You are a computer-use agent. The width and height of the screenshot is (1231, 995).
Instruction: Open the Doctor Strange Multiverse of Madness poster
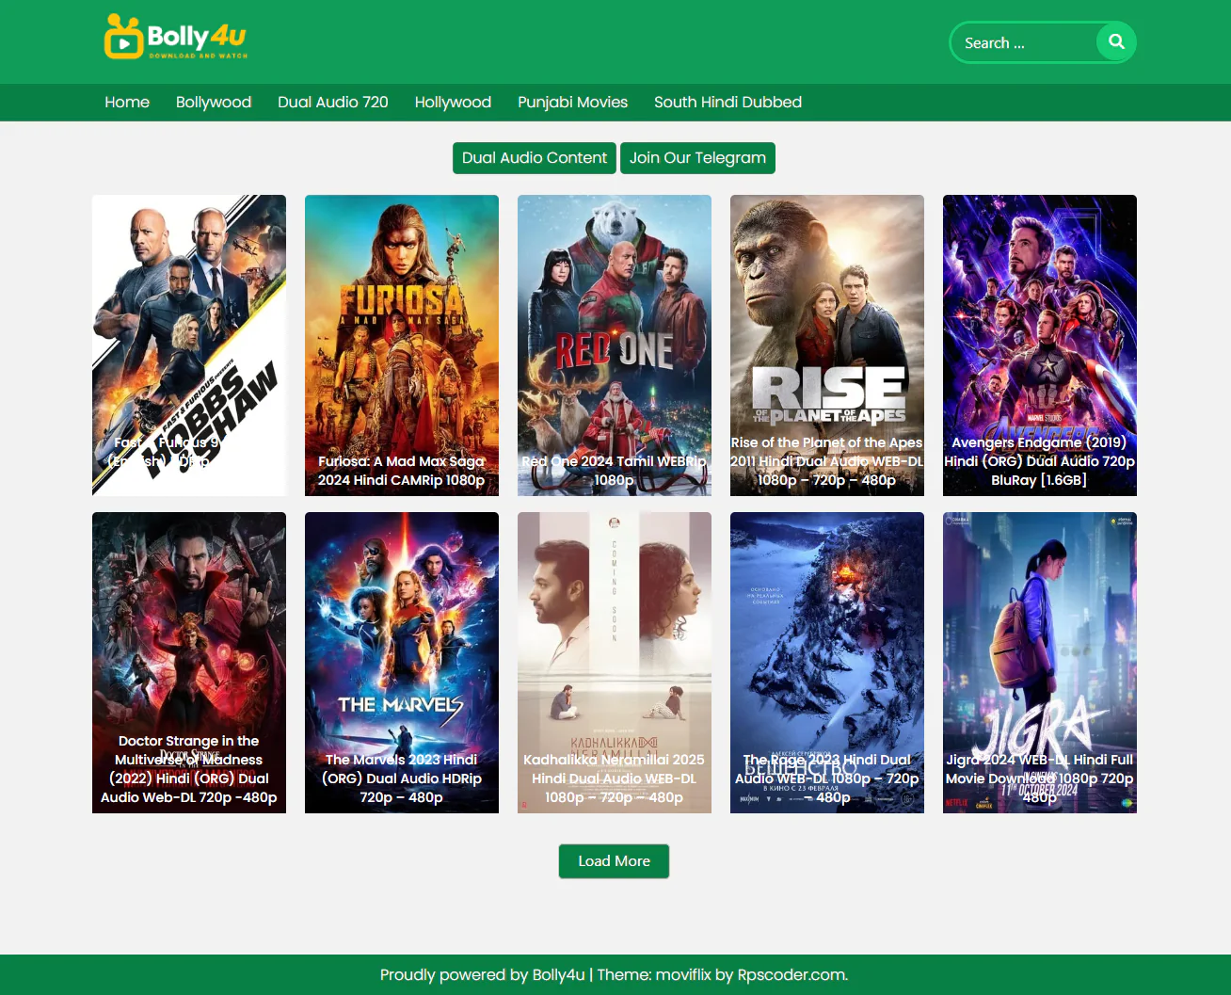tap(188, 662)
